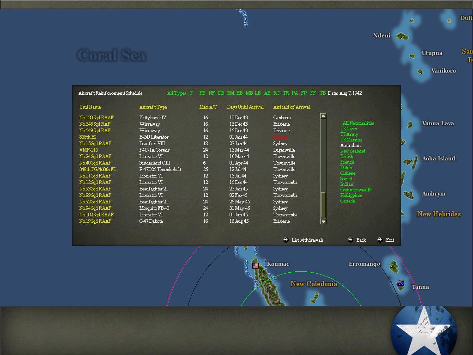The width and height of the screenshot is (473, 355).
Task: Filter by Canada nationality
Action: point(347,201)
